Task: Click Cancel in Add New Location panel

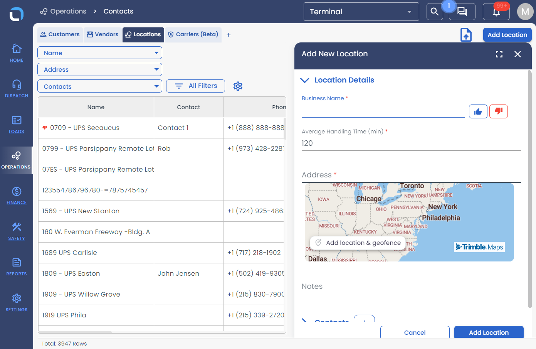Action: tap(415, 332)
